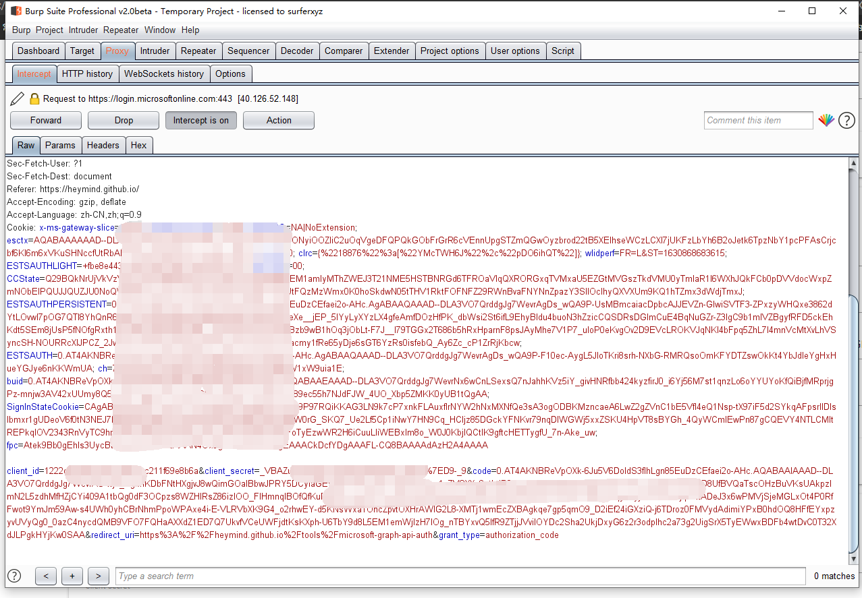Click the padlock HTTPS icon

pos(34,99)
